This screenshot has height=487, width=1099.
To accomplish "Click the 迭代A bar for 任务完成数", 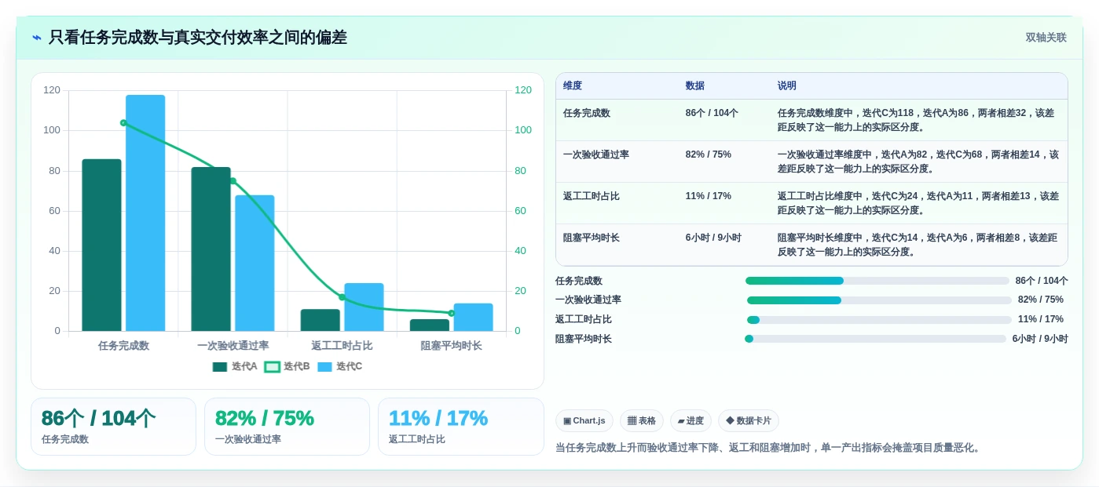I will [101, 245].
